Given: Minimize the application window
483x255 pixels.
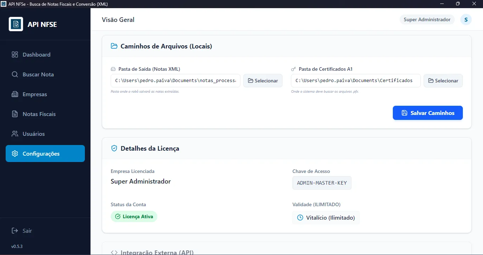Looking at the screenshot, I should (x=442, y=4).
